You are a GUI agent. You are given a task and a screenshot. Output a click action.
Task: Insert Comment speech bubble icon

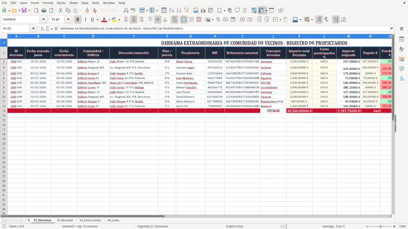[x=237, y=11]
